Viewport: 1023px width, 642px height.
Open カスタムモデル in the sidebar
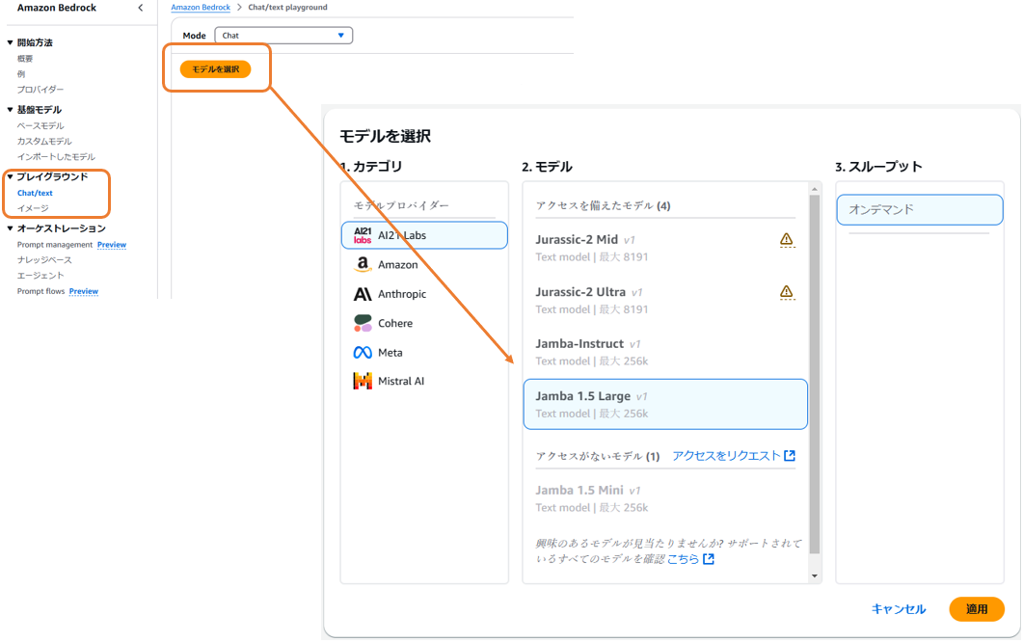tap(44, 142)
